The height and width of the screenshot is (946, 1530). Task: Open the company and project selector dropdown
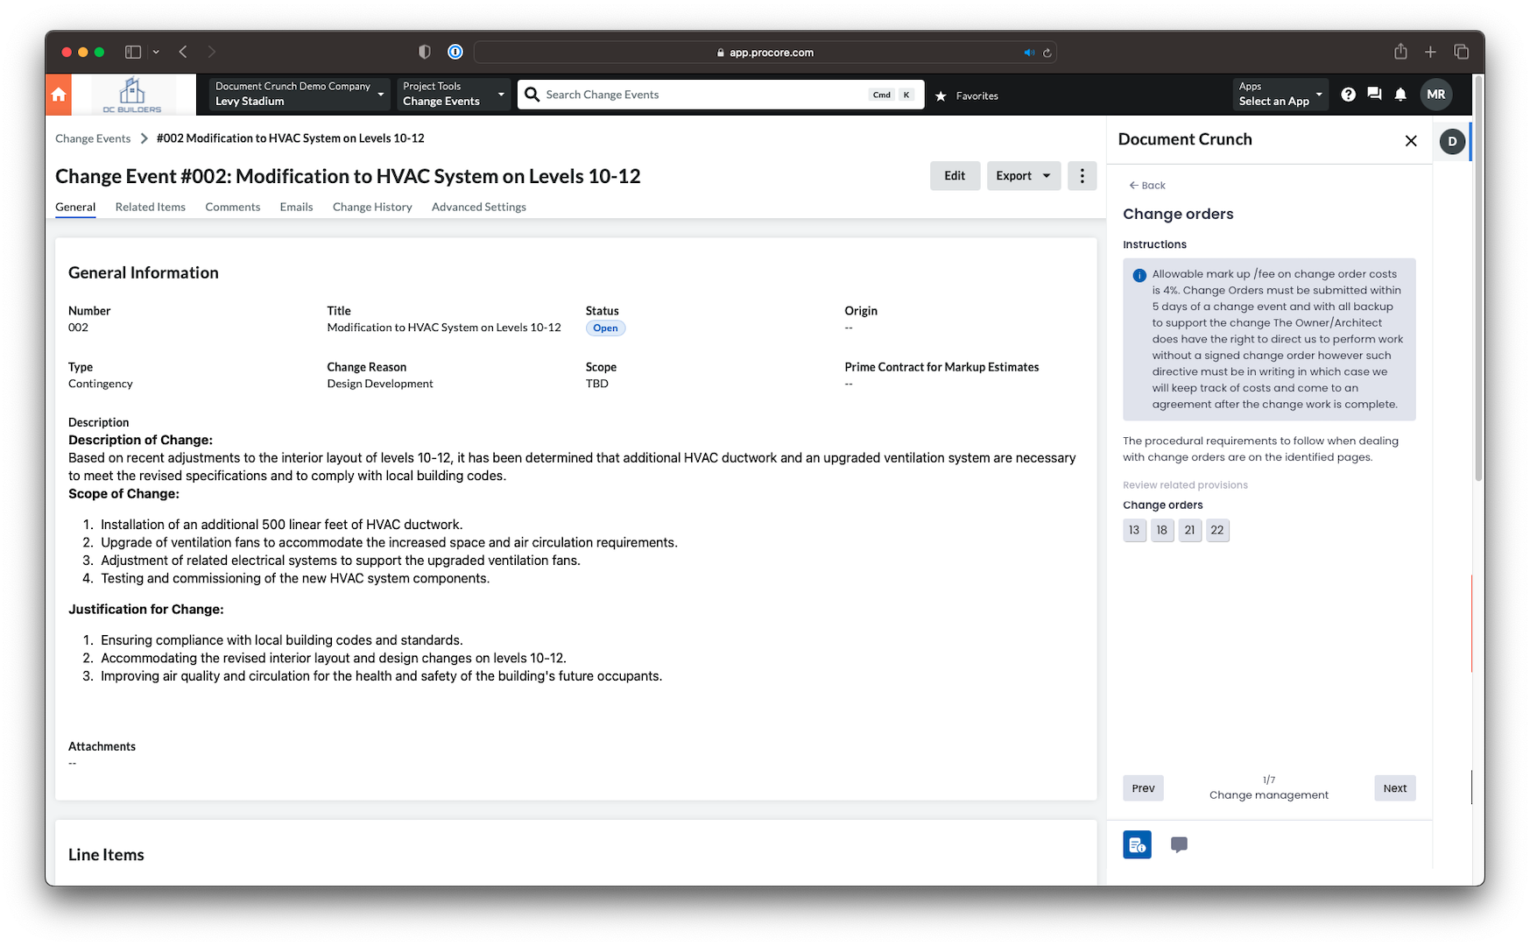coord(300,94)
